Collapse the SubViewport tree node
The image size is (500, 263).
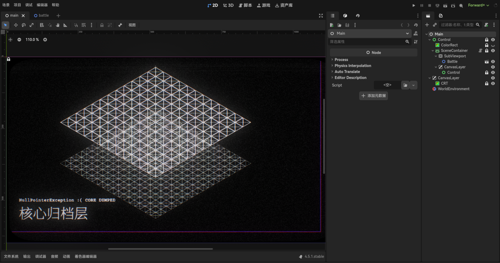point(436,56)
